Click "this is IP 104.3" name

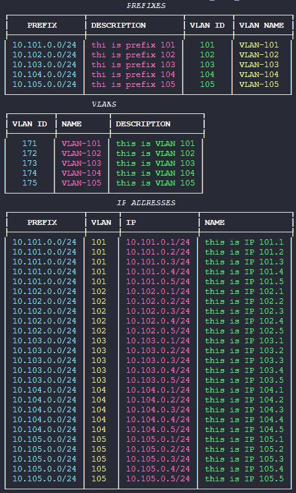click(x=244, y=410)
